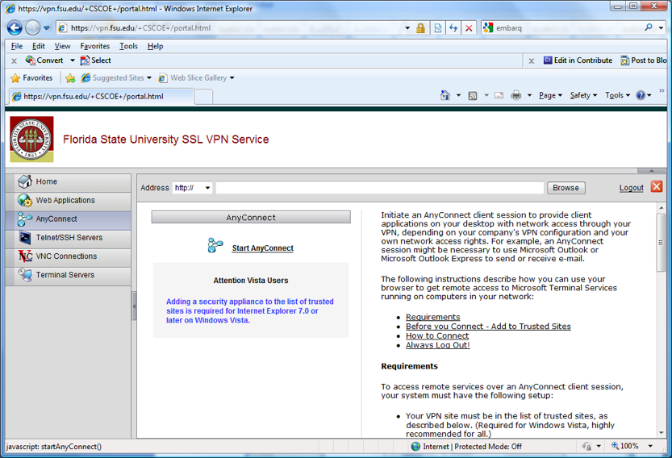Open the Tools command bar menu
The width and height of the screenshot is (672, 458).
coord(617,95)
